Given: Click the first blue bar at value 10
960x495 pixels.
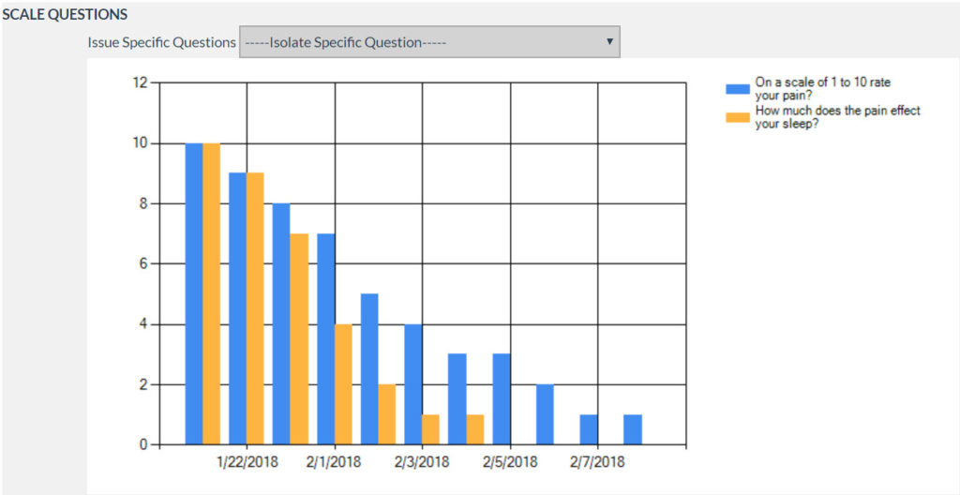Looking at the screenshot, I should pyautogui.click(x=194, y=293).
